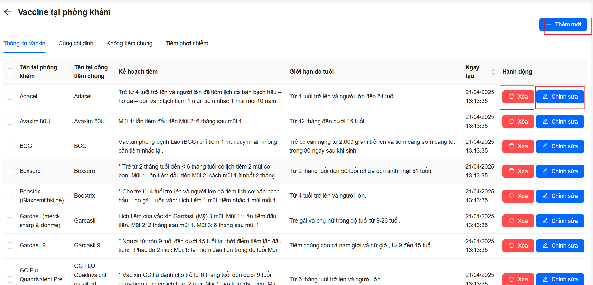
Task: Tick the Gardasil 9 row checkbox
Action: tap(10, 245)
